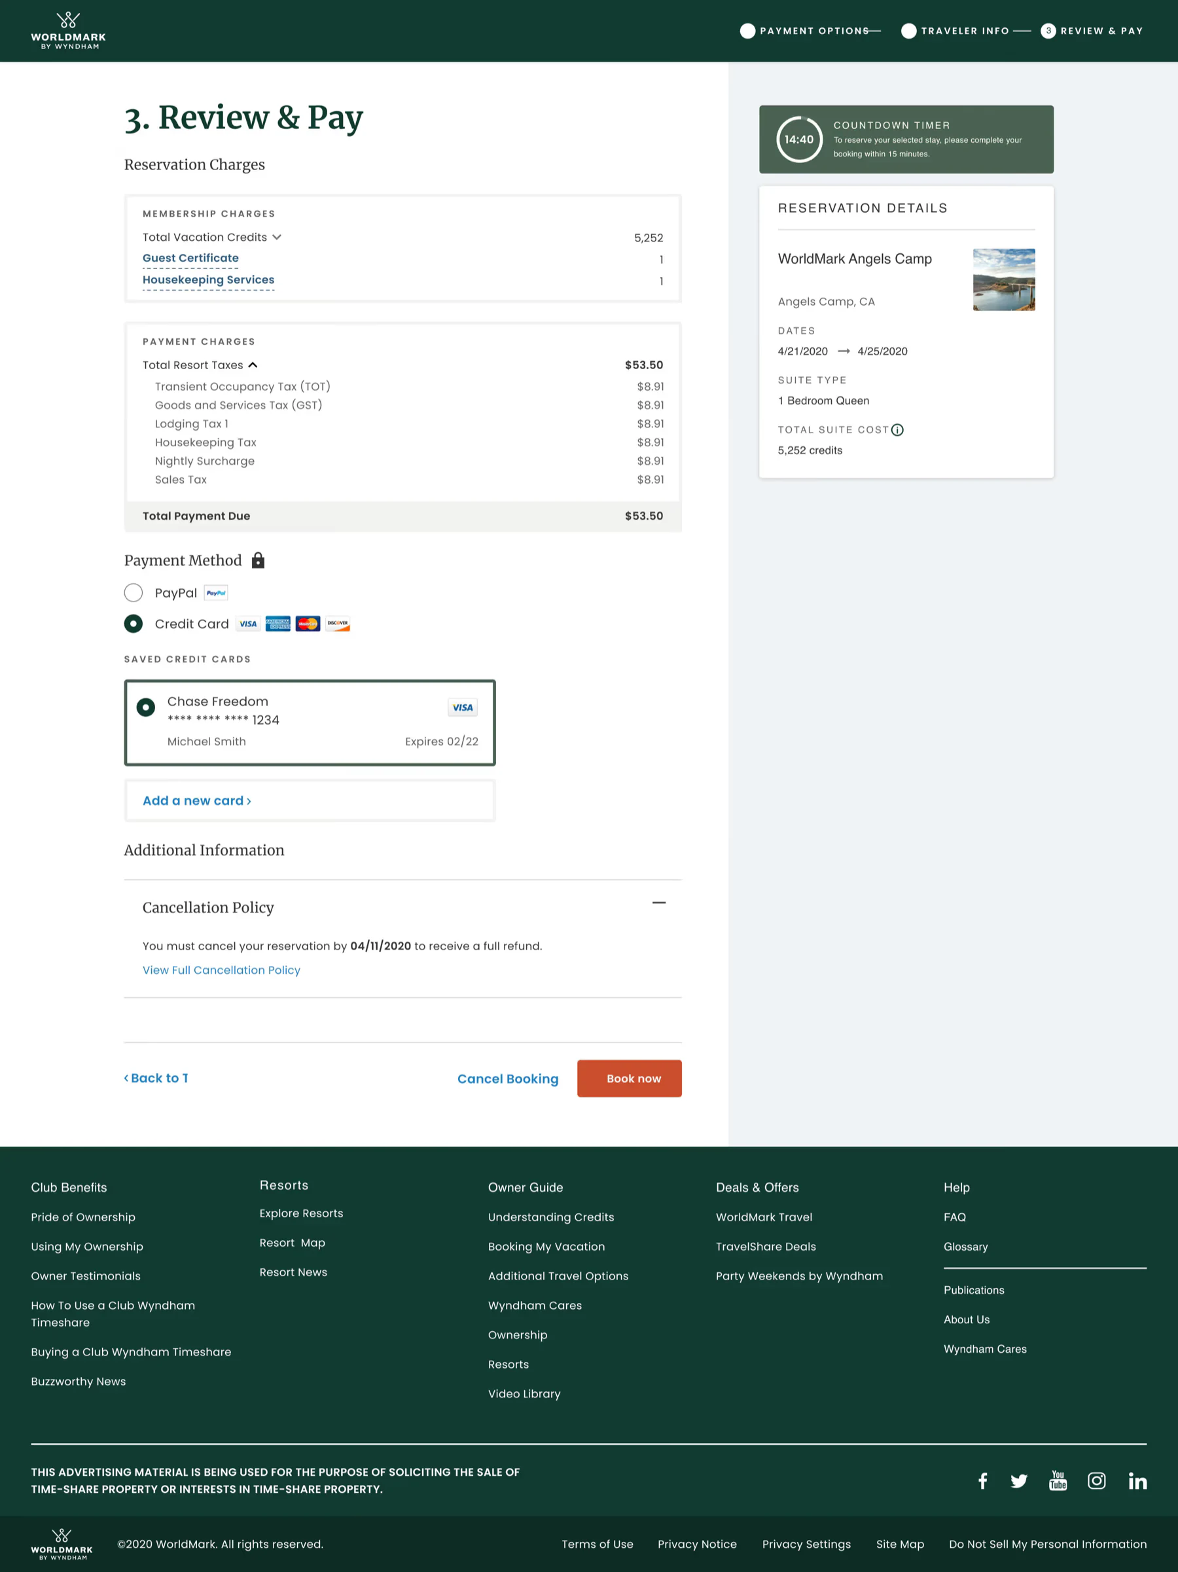Screen dimensions: 1178x1572
Task: Open View Full Cancellation Policy
Action: coord(221,970)
